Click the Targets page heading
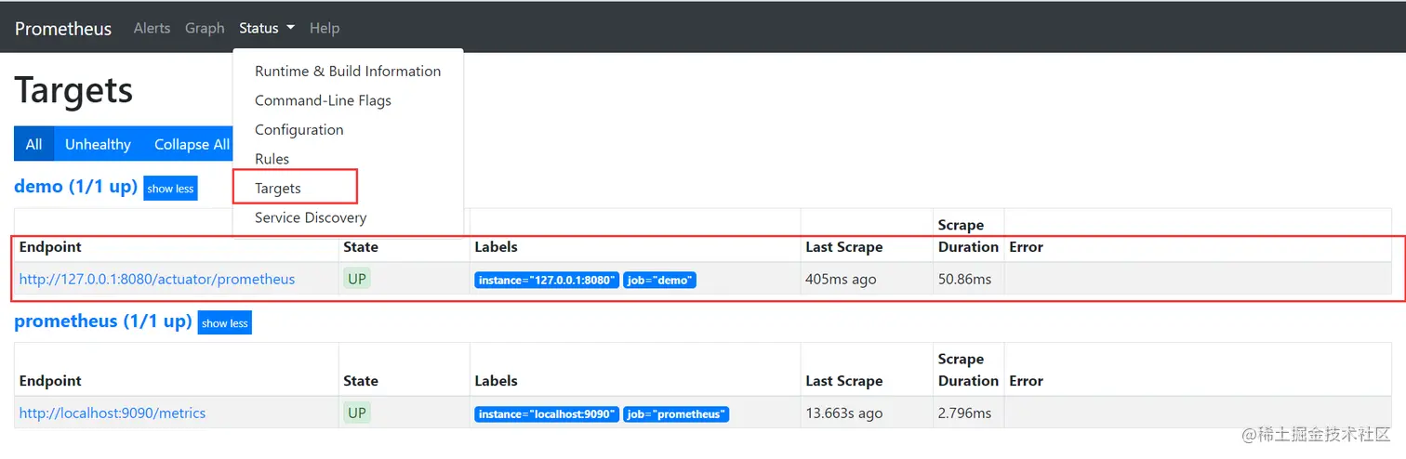This screenshot has height=459, width=1406. 73,91
